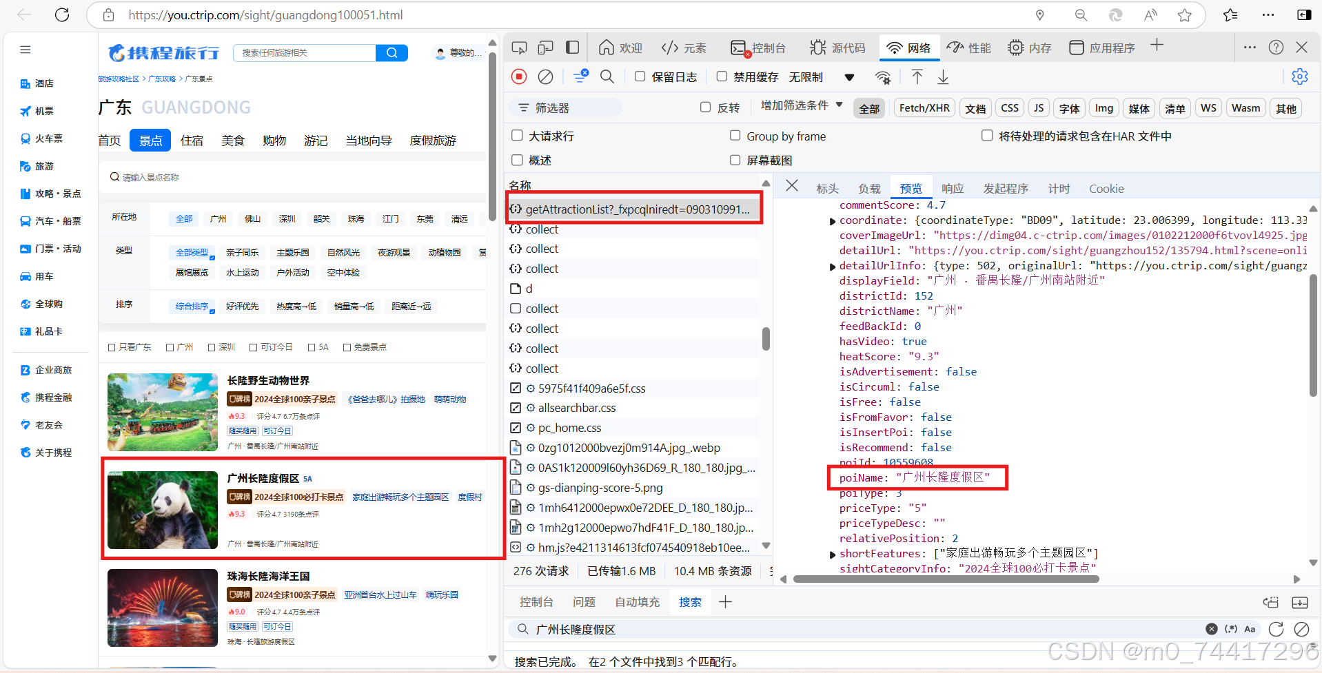Toggle the 反转 checkbox
This screenshot has width=1322, height=673.
[x=705, y=107]
